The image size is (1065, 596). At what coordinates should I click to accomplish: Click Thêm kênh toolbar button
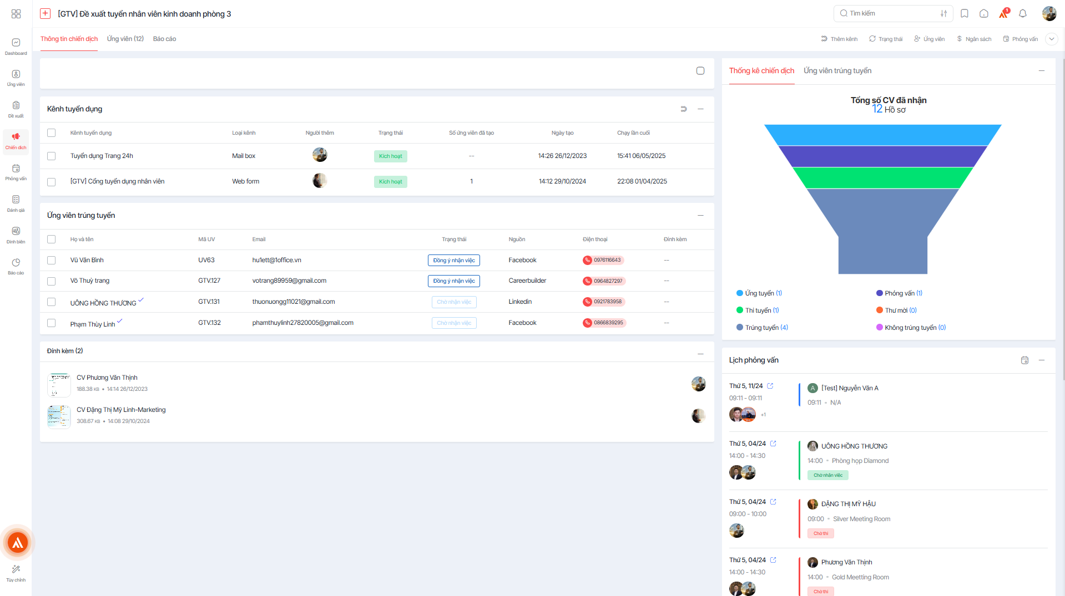pyautogui.click(x=839, y=39)
